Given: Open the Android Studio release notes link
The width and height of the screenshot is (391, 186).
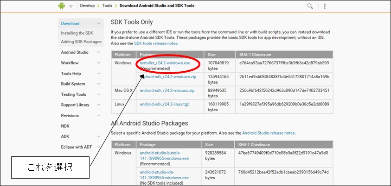Looking at the screenshot, I should (268, 133).
